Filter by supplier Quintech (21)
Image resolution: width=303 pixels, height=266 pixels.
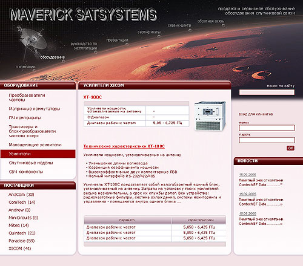point(22,233)
